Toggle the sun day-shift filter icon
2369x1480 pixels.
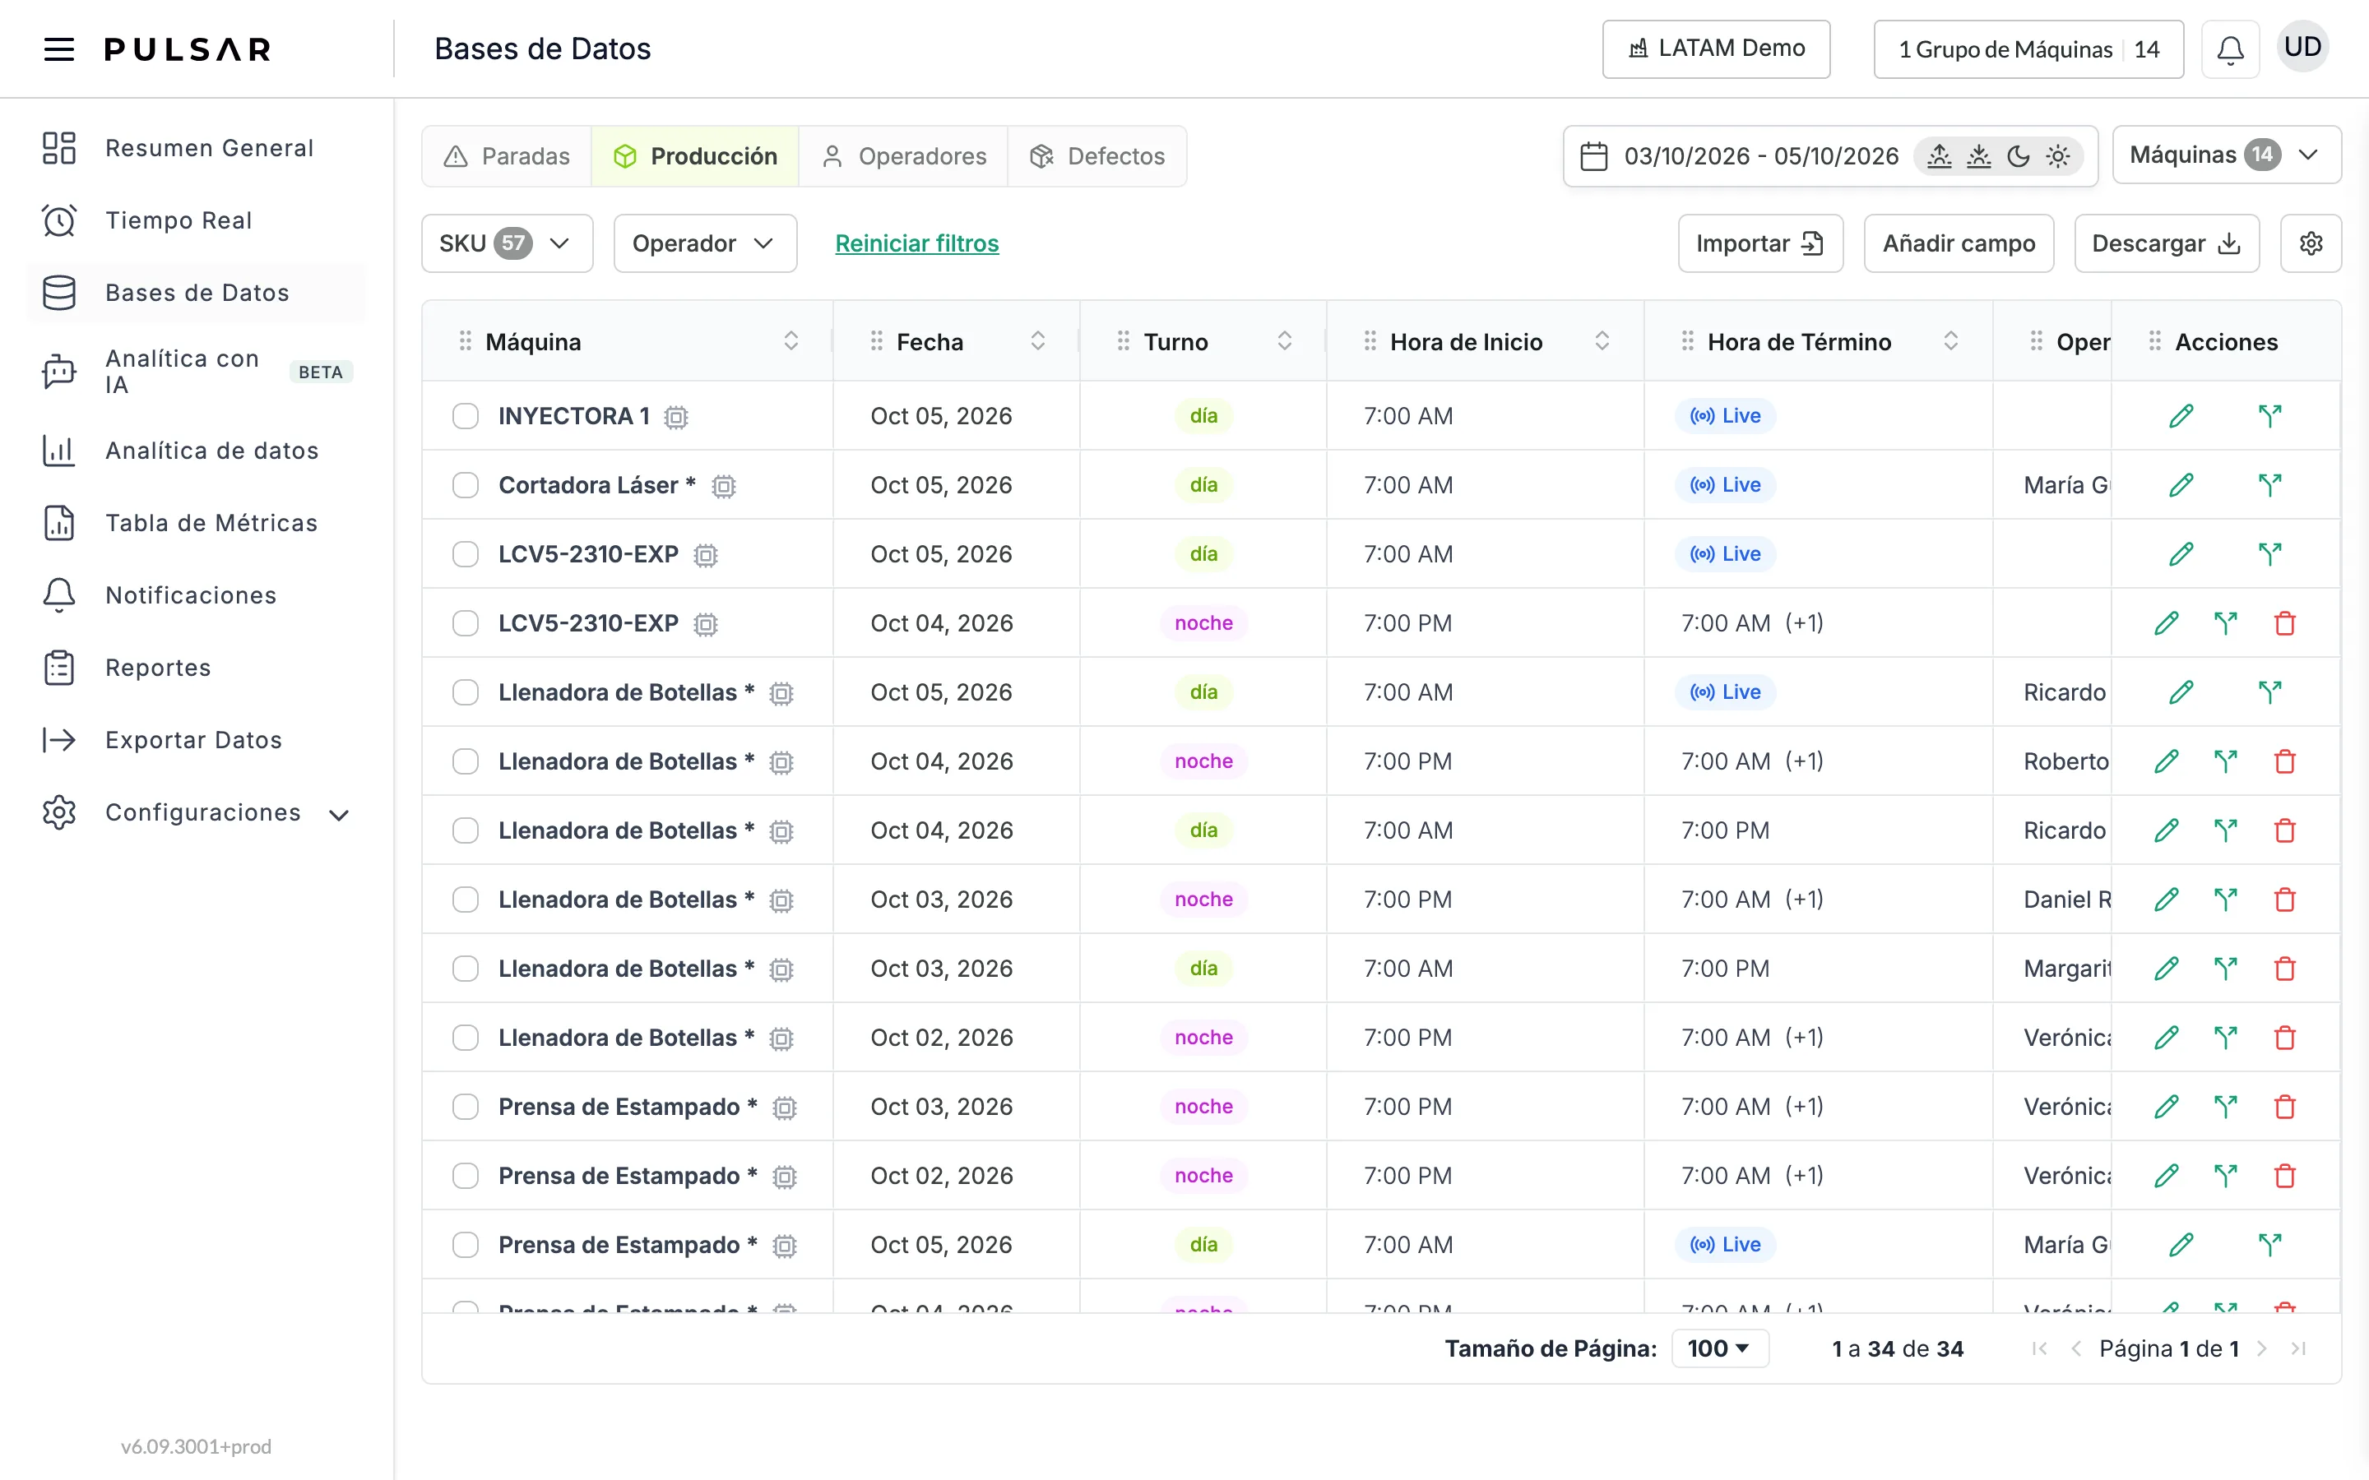click(2058, 155)
